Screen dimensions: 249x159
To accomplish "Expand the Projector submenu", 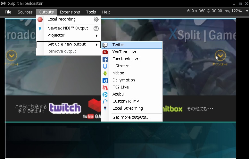I will (69, 35).
